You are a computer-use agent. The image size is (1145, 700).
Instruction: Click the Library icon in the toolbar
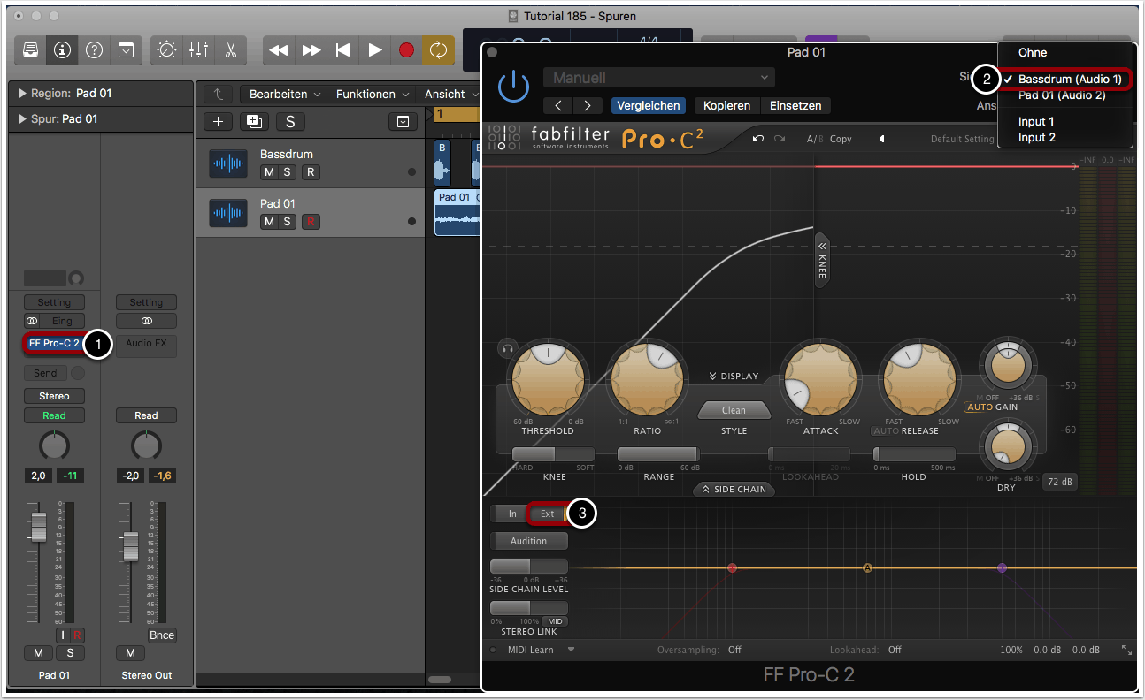click(x=31, y=49)
